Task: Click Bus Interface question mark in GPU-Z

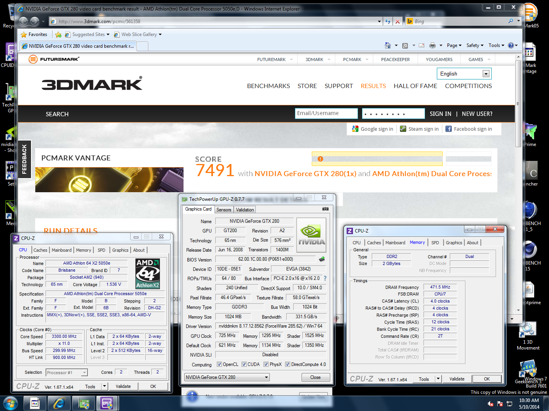Action: click(x=325, y=278)
